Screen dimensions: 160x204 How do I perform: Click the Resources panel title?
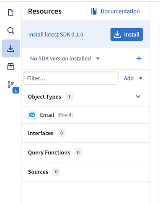click(45, 11)
